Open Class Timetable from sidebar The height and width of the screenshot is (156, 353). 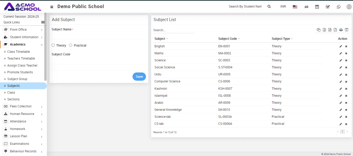(x=18, y=52)
